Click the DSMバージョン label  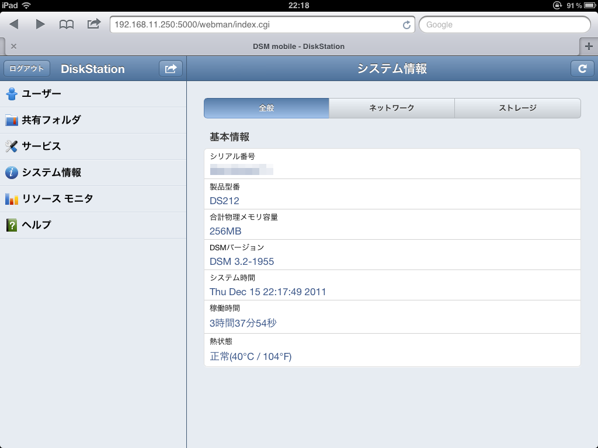pos(237,247)
